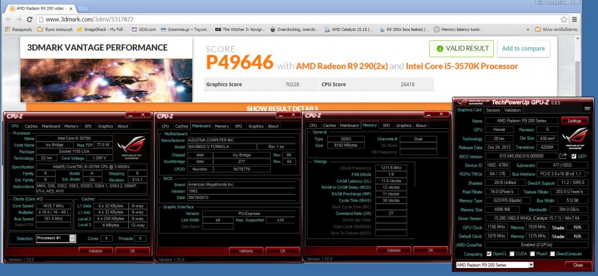Toggle the UEFI checkbox in GPU-Z
Screen dimensions: 598x276
[575, 156]
